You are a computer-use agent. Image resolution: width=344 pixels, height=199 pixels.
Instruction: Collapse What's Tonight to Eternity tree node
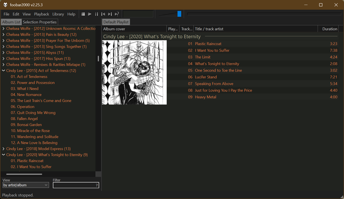(x=3, y=154)
